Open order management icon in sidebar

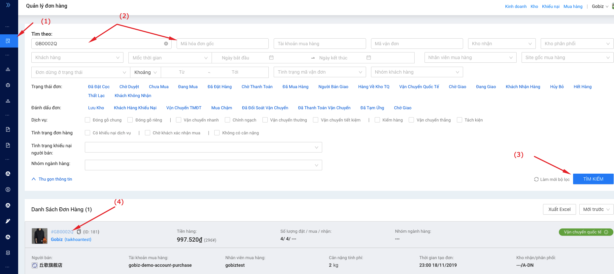point(8,41)
